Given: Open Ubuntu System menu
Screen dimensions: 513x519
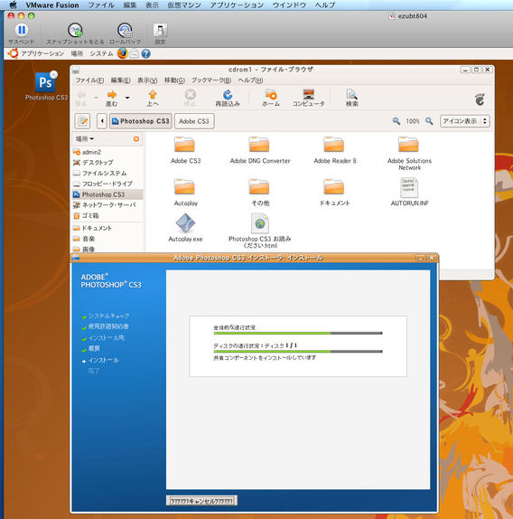Looking at the screenshot, I should tap(101, 53).
